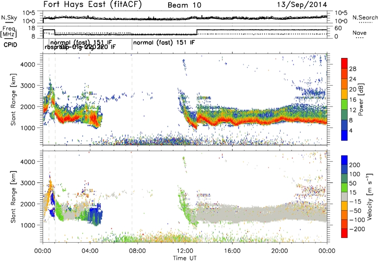Click the 'Time UT' axis title
The image size is (378, 261).
(x=185, y=258)
